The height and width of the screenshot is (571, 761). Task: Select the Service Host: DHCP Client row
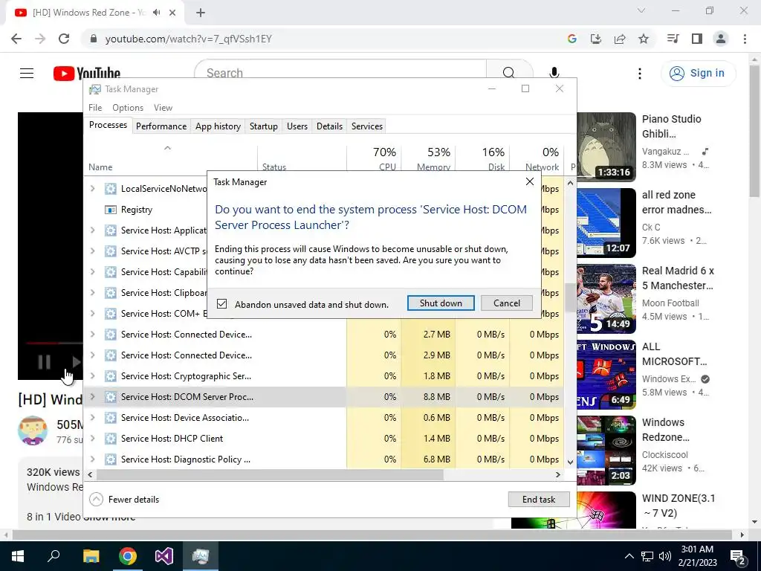tap(324, 439)
